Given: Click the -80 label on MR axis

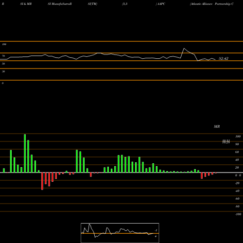Looking at the screenshot, I should click(x=237, y=207).
